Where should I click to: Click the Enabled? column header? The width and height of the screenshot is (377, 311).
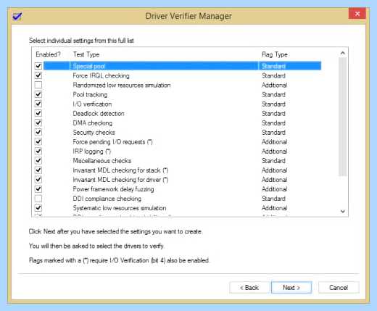tap(48, 54)
